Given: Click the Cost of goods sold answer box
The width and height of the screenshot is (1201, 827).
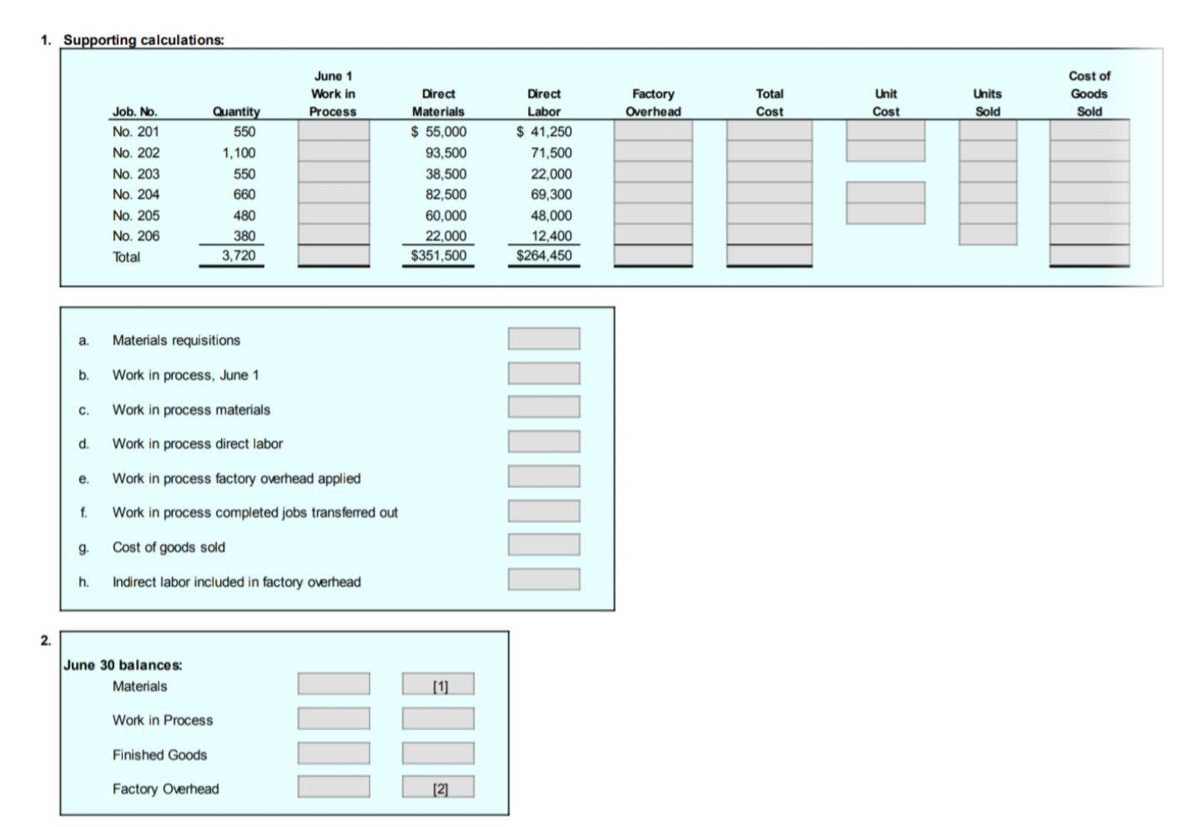Looking at the screenshot, I should 543,544.
